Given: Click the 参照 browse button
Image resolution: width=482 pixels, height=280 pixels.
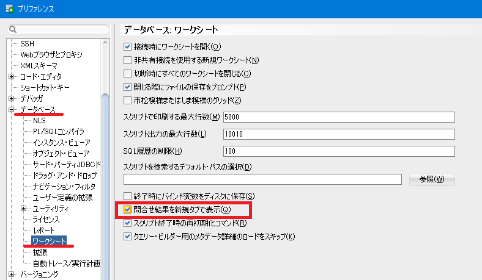Looking at the screenshot, I should pos(432,179).
